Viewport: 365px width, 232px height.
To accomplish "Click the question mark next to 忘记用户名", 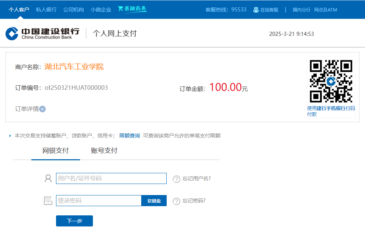I will 177,179.
